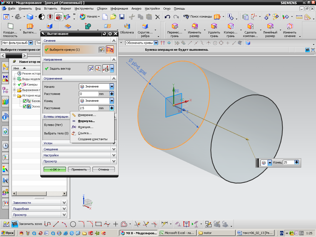Screen dimensions: 316x237
Task: Expand the Смещение section
Action: [x=114, y=149]
